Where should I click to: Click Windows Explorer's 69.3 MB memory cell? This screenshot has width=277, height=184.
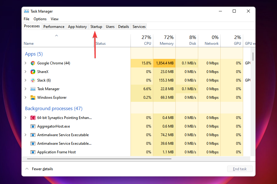pyautogui.click(x=164, y=98)
